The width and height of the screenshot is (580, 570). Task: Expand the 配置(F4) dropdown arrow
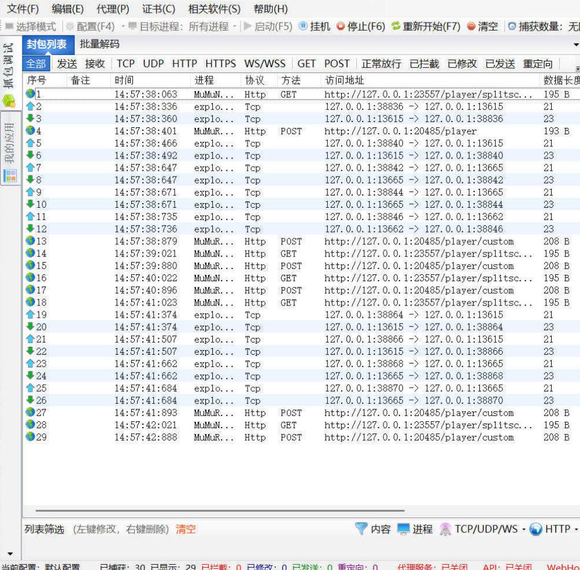tap(123, 26)
